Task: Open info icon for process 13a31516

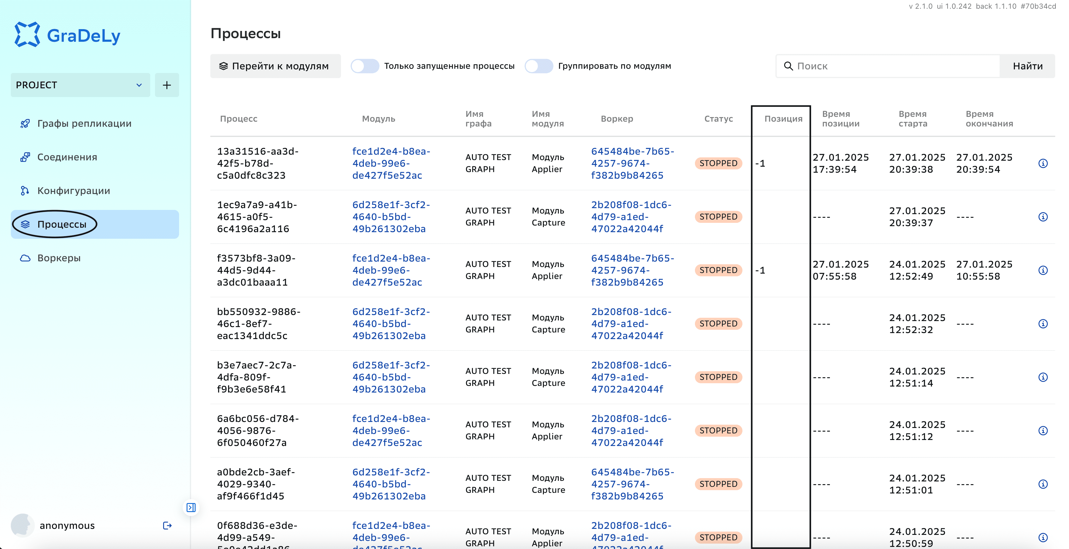Action: 1043,163
